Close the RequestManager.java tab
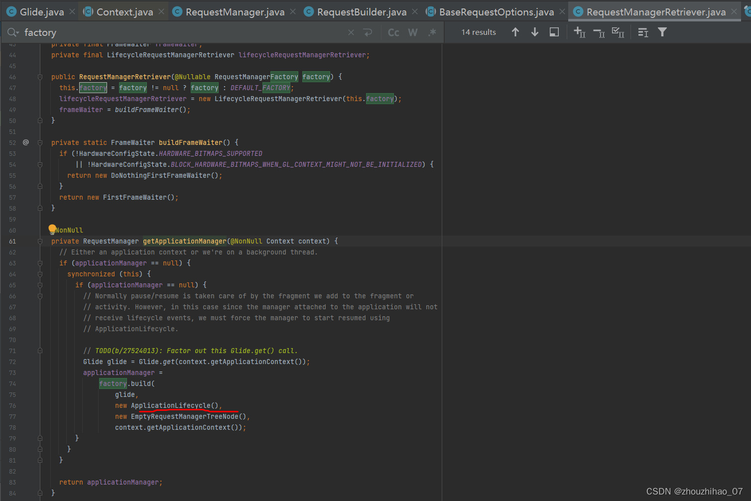This screenshot has width=751, height=501. pos(293,11)
